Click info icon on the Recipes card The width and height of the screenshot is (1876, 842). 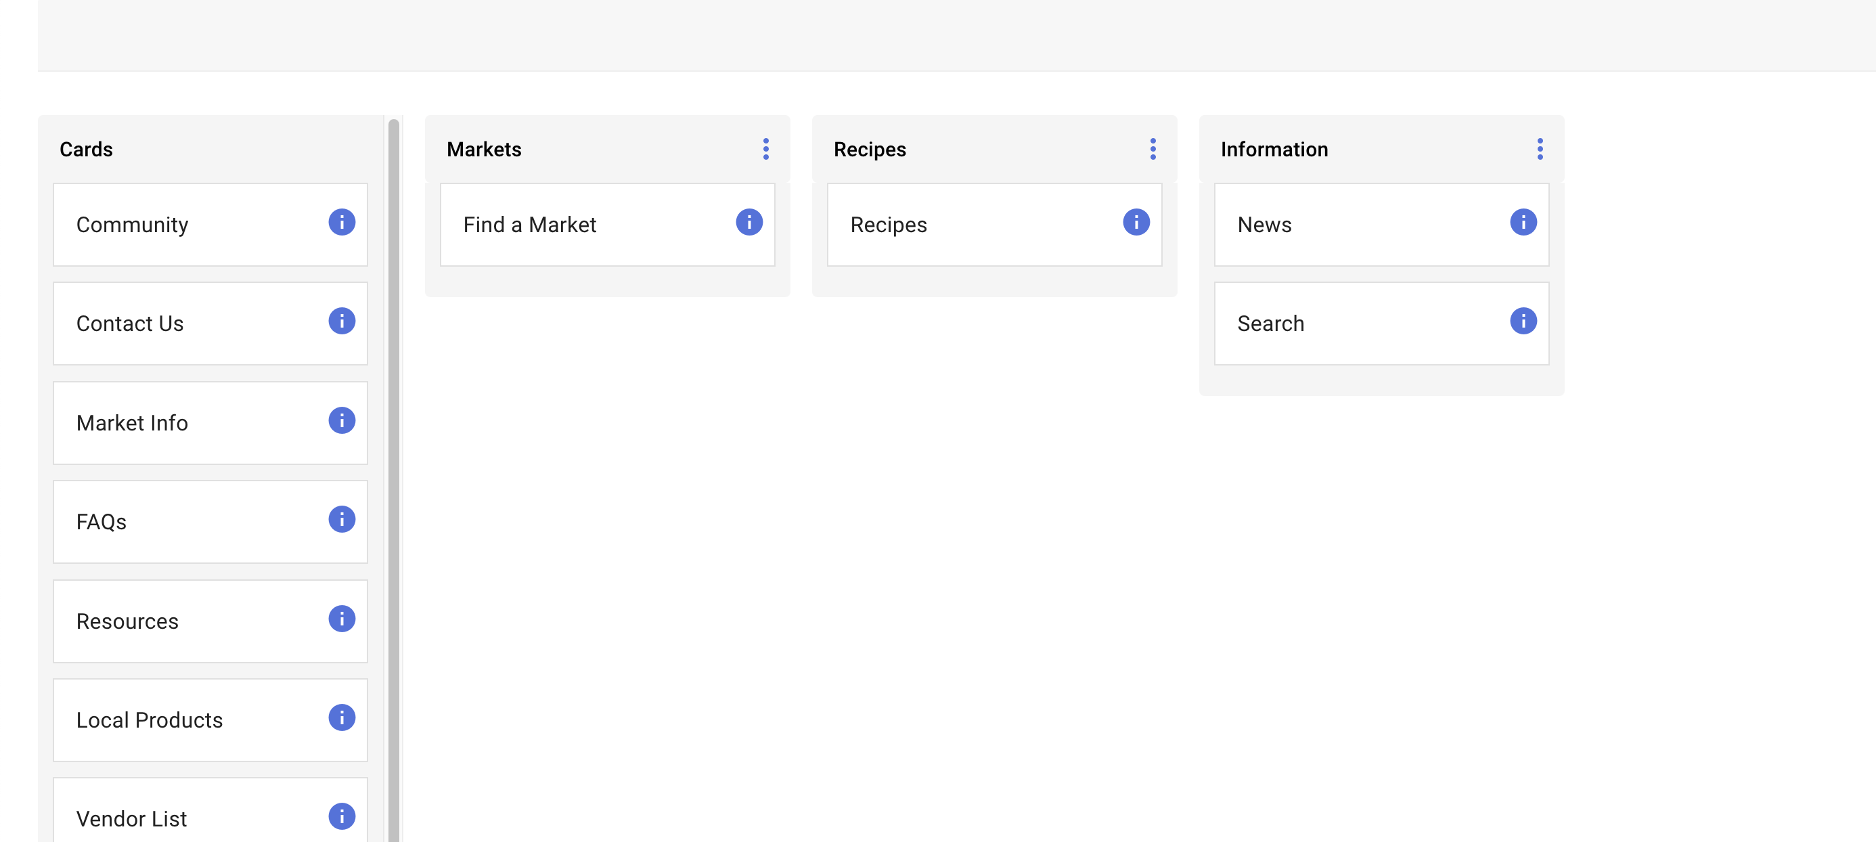point(1136,222)
